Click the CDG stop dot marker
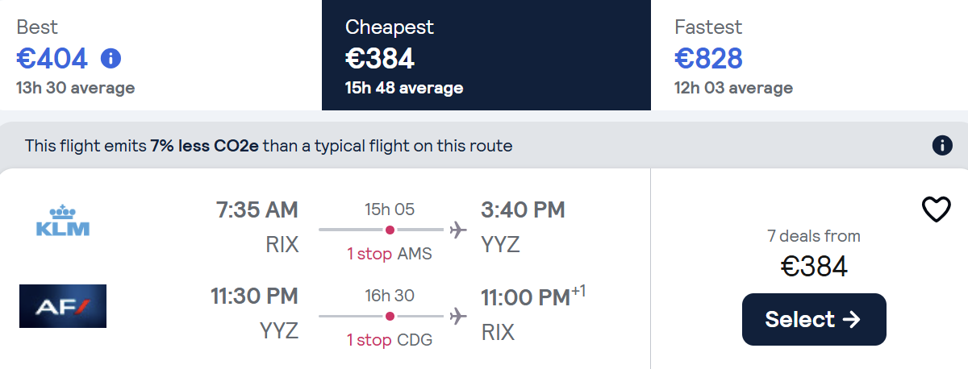 390,317
